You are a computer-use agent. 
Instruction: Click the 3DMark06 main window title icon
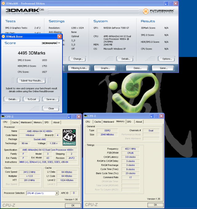point(3,3)
